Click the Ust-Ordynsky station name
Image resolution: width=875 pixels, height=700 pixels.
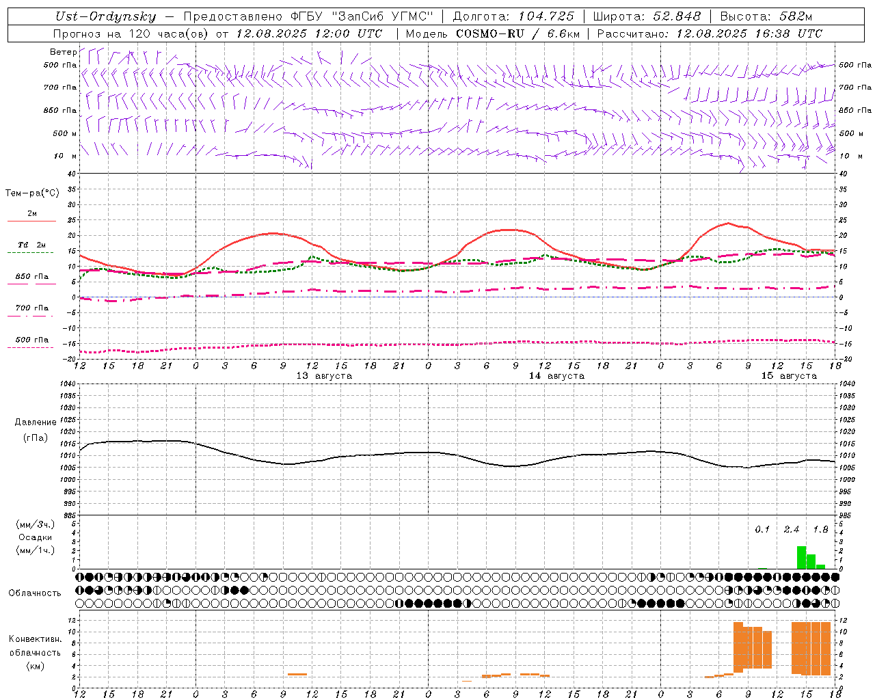pyautogui.click(x=106, y=16)
